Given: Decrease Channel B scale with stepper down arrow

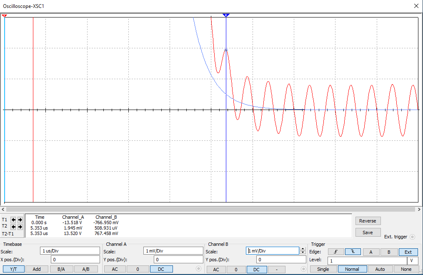Looking at the screenshot, I should coord(303,252).
